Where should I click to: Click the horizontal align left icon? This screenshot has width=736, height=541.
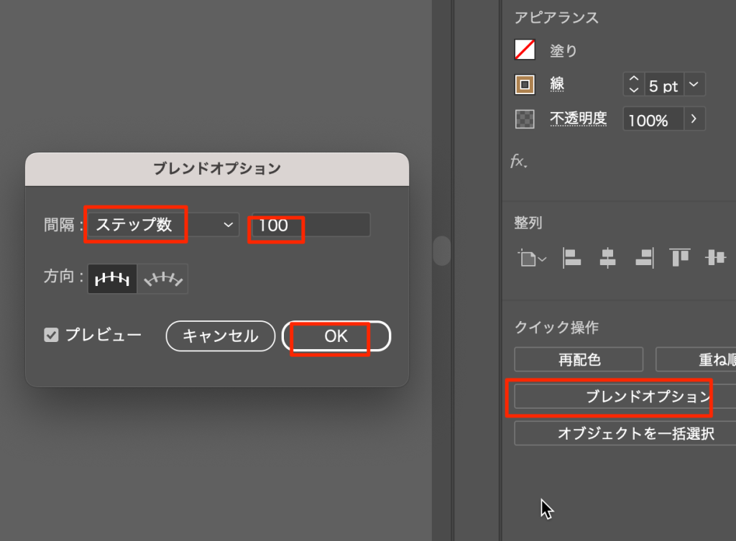[x=572, y=257]
